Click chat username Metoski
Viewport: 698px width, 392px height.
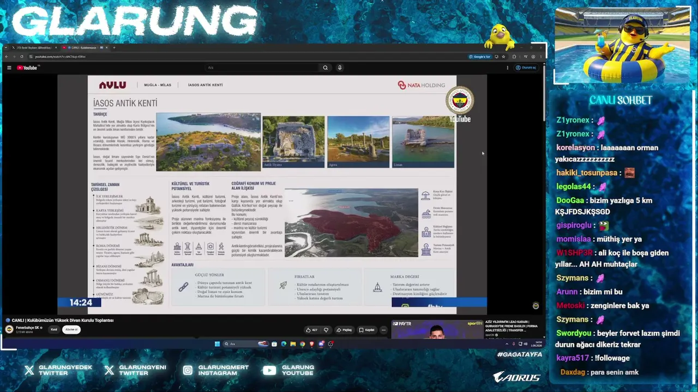[570, 305]
